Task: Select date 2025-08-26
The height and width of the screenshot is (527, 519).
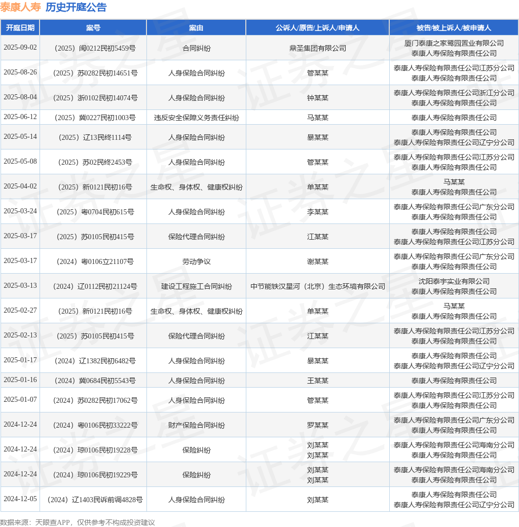Action: click(x=20, y=72)
